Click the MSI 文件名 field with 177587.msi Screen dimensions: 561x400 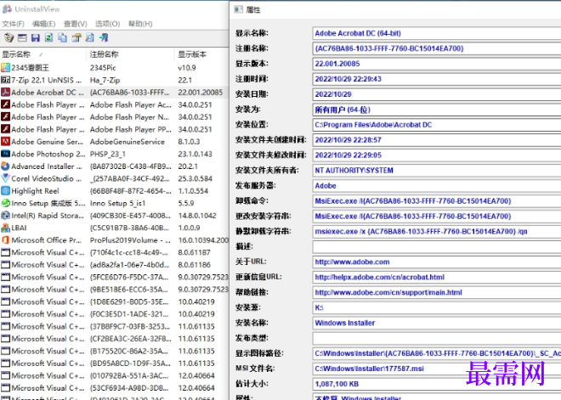[x=437, y=369]
